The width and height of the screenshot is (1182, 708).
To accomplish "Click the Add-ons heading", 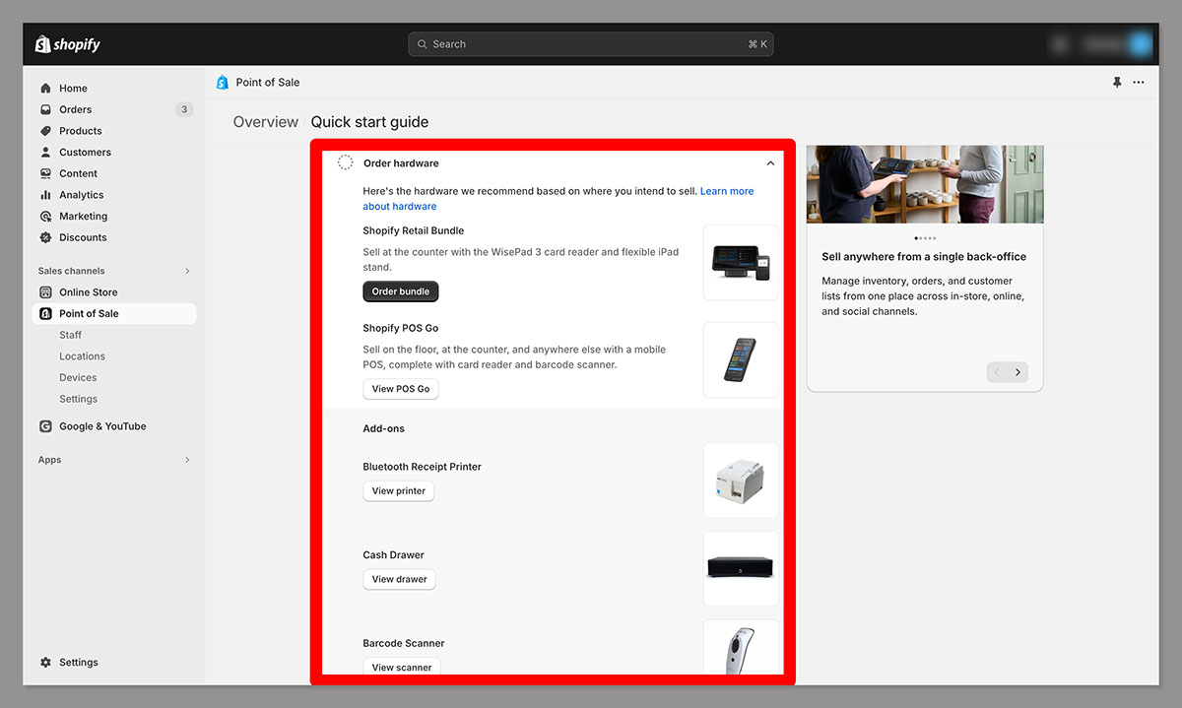I will point(383,429).
